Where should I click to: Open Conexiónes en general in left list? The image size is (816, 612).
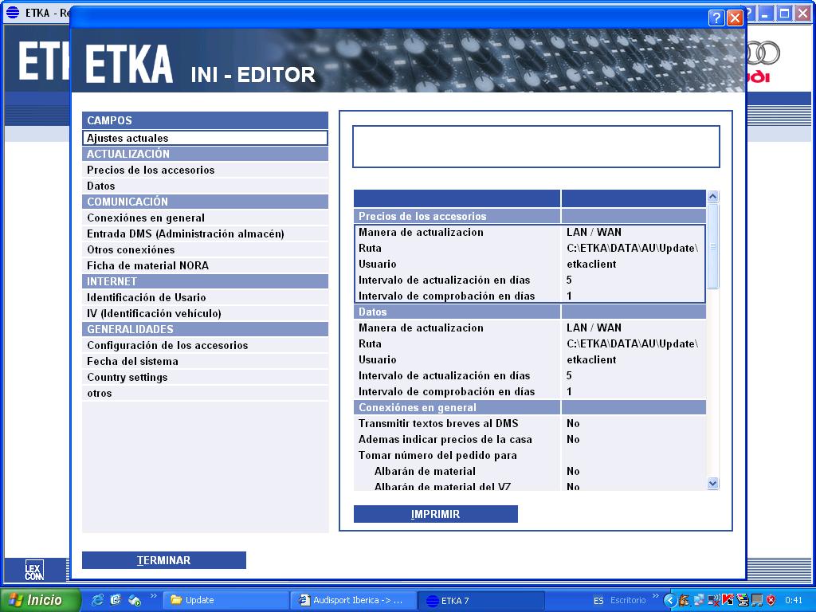[x=205, y=218]
